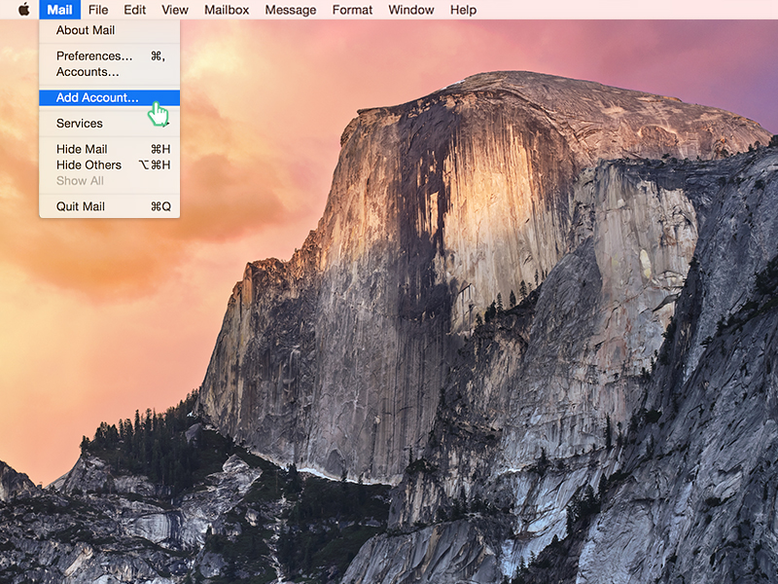This screenshot has height=584, width=778.
Task: Open the Format menu
Action: click(x=352, y=10)
